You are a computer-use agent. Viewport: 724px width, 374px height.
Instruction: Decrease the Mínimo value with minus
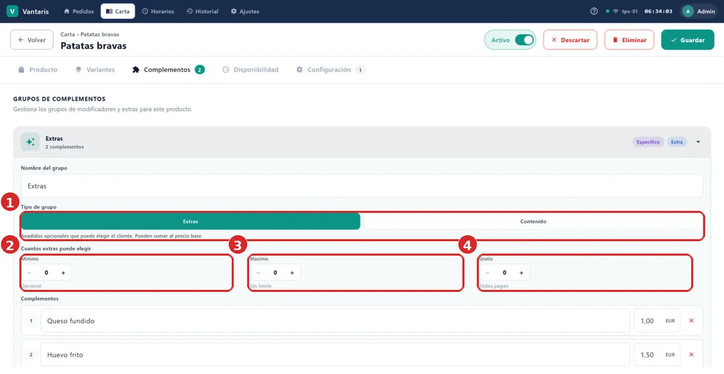tap(29, 273)
